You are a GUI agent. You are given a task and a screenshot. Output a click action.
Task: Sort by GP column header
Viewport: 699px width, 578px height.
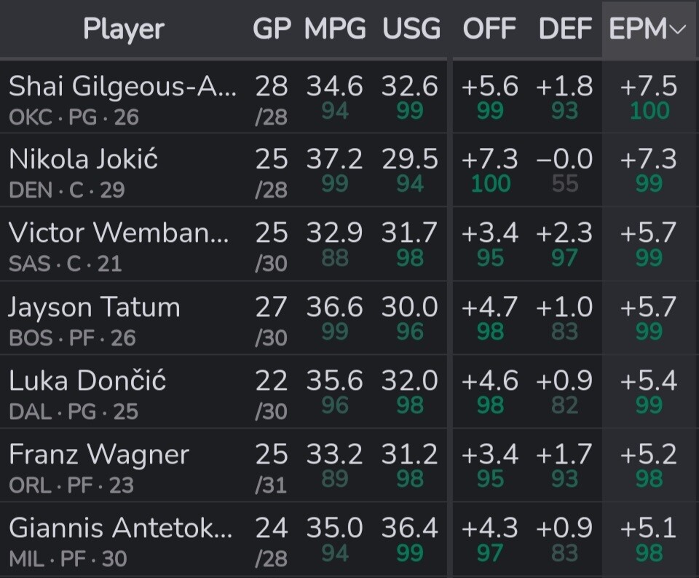coord(272,29)
